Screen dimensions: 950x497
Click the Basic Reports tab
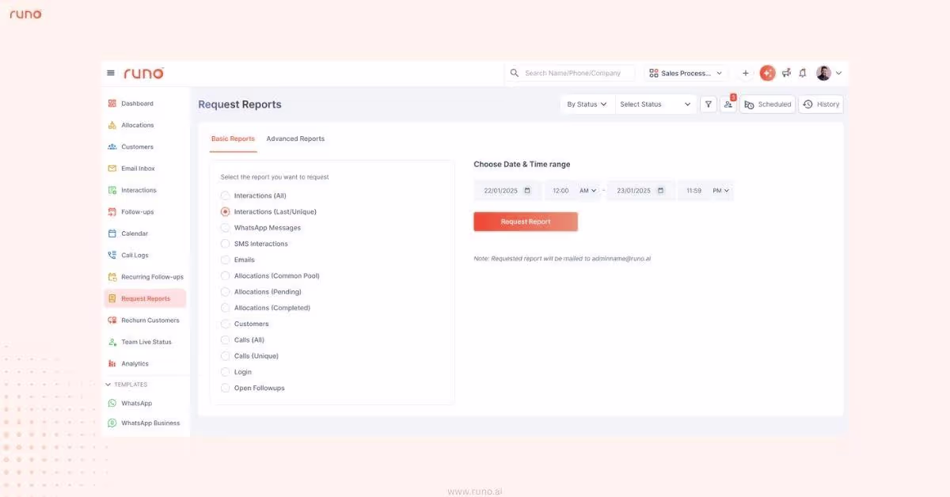coord(233,138)
